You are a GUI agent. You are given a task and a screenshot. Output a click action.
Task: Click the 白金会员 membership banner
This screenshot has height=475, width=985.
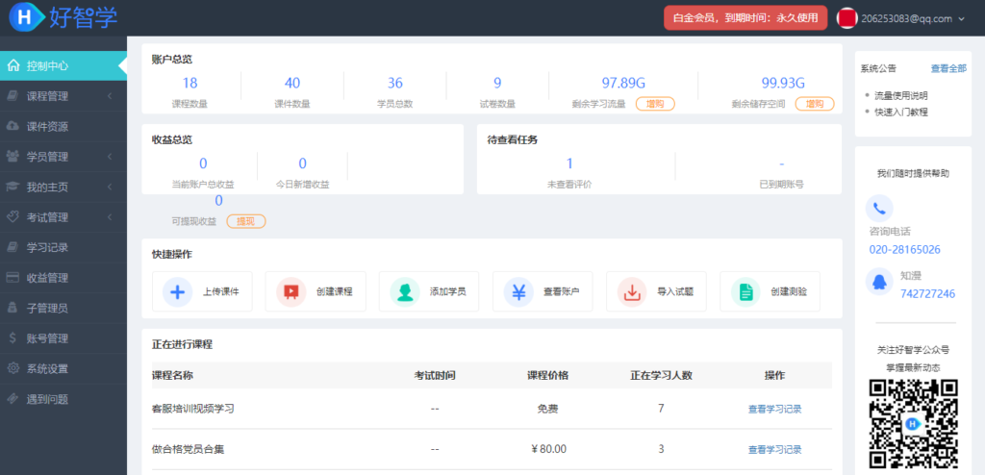tap(745, 17)
